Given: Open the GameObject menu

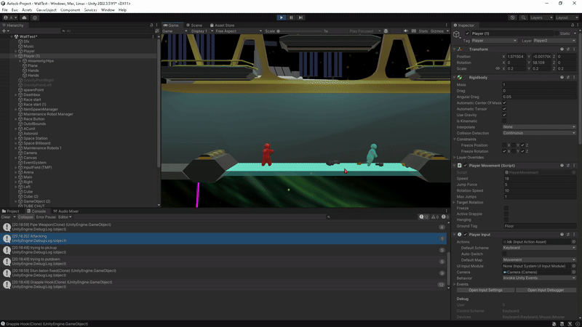Looking at the screenshot, I should (46, 10).
